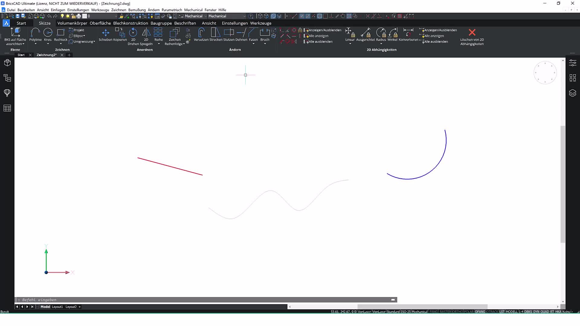Click the undo arrow in the toolbar
Viewport: 580px width, 326px height.
pyautogui.click(x=49, y=16)
